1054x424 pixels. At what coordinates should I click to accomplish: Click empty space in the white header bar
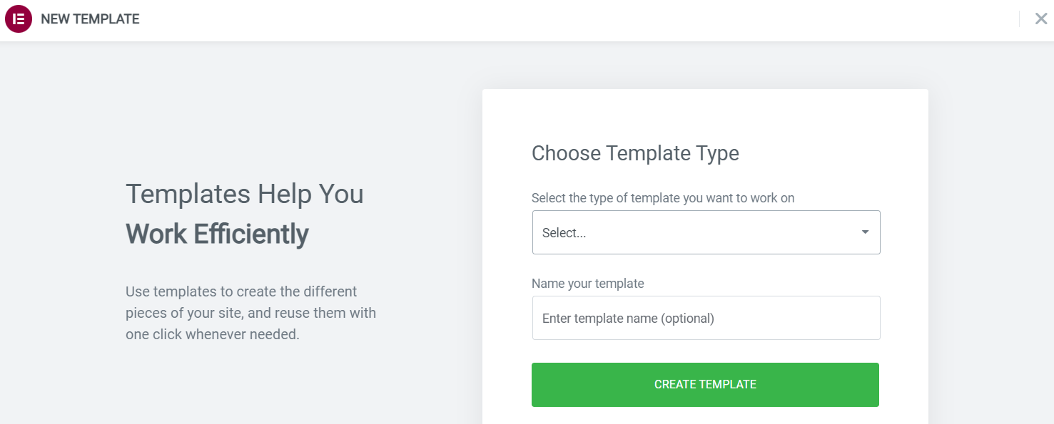(571, 20)
